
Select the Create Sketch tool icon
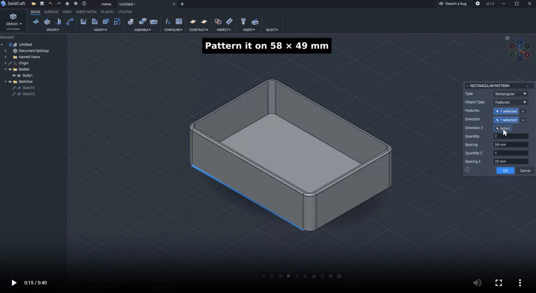(x=36, y=21)
